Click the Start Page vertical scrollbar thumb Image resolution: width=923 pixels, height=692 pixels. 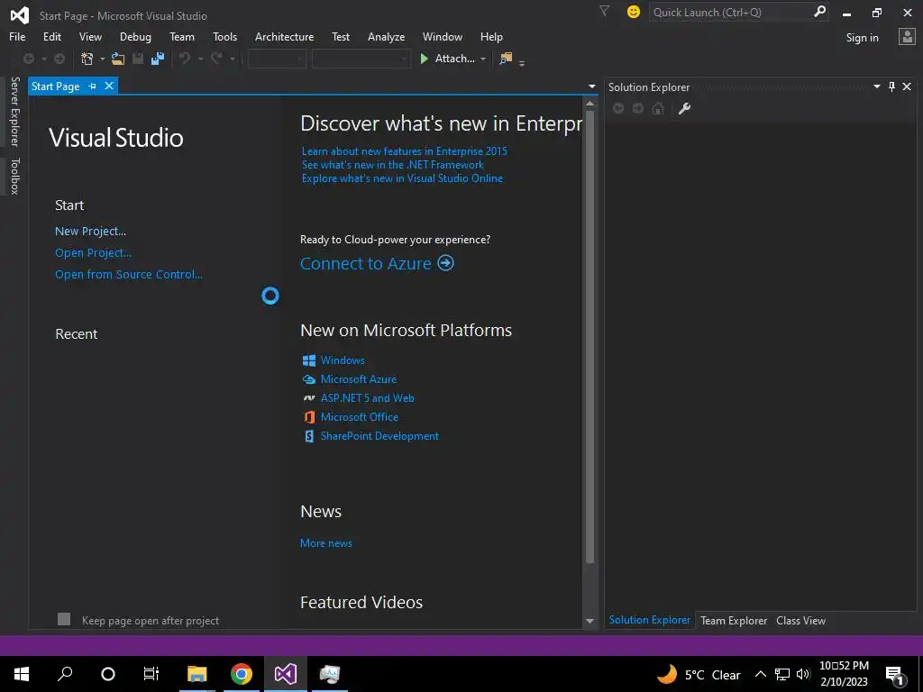click(589, 337)
